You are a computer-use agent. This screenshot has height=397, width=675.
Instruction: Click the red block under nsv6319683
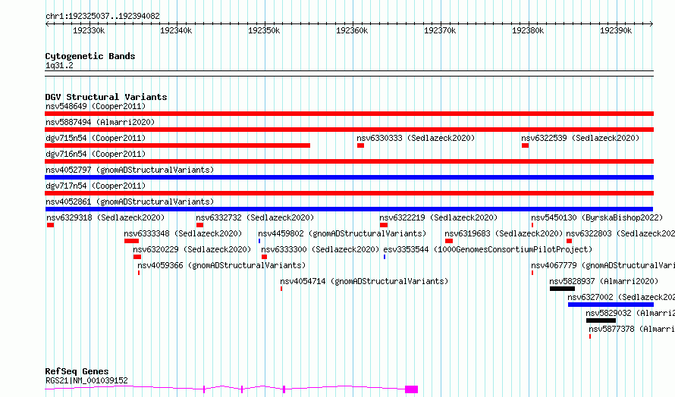[449, 241]
